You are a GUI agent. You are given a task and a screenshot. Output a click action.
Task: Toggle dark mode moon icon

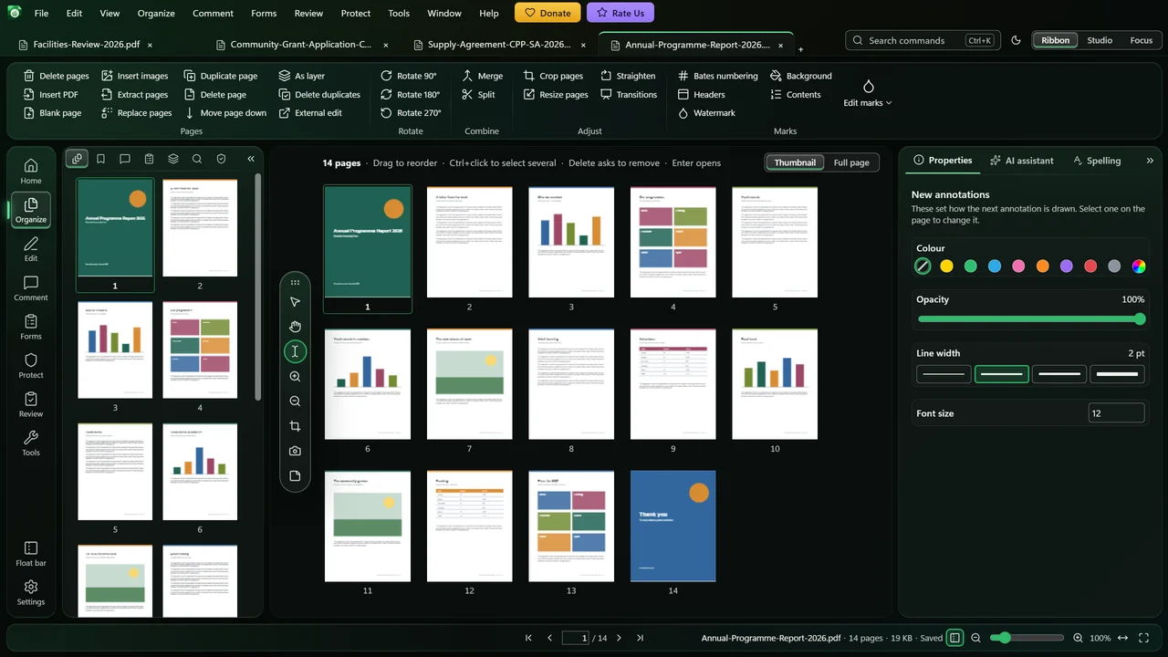(1017, 40)
